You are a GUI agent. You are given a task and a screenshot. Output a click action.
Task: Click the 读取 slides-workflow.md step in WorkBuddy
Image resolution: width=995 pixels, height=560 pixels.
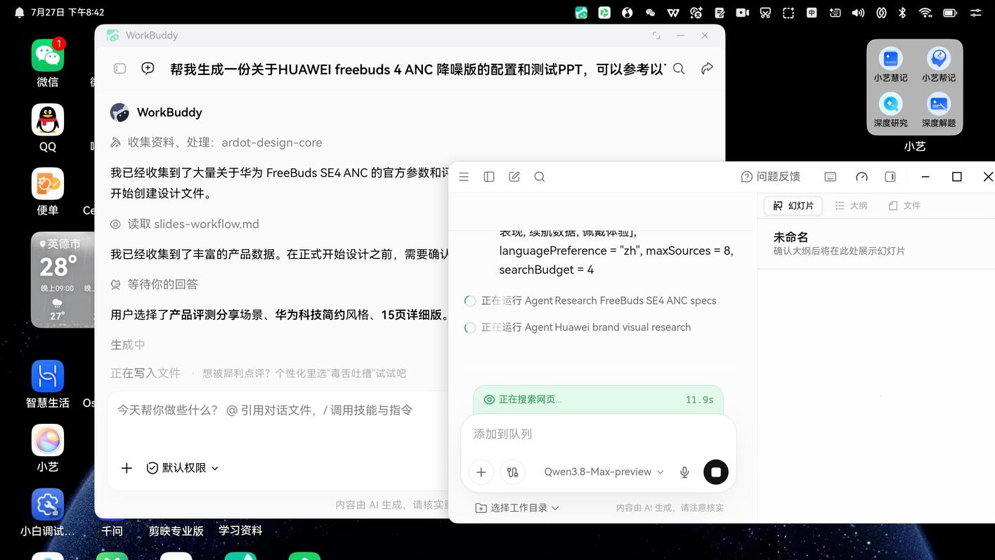(185, 225)
